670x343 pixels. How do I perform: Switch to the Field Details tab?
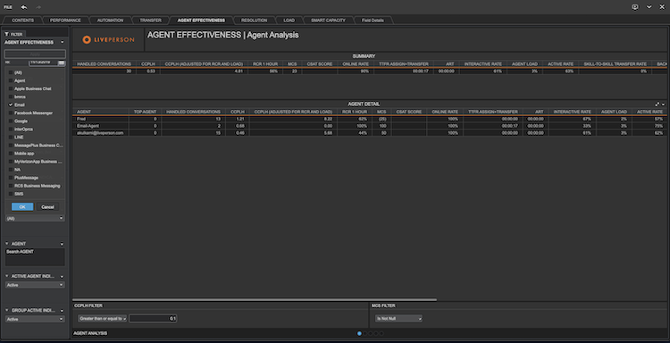[x=373, y=20]
